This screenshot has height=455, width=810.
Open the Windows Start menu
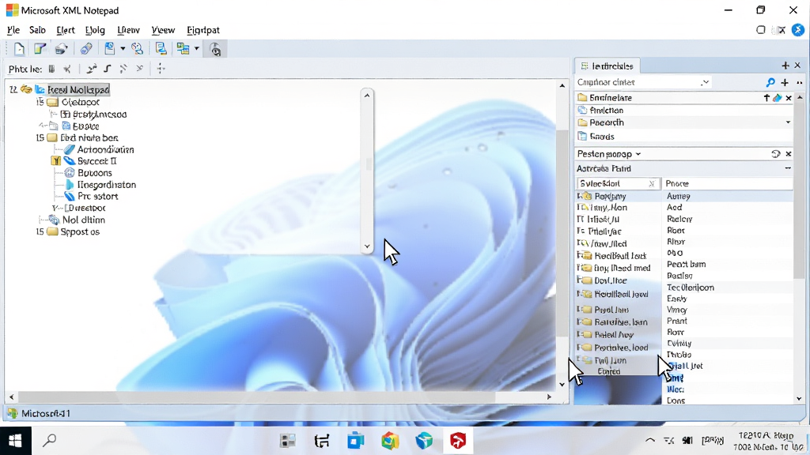pyautogui.click(x=15, y=441)
